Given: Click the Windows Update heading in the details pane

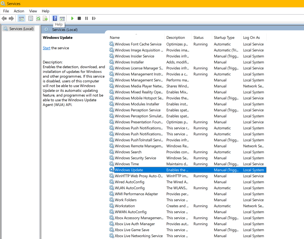Looking at the screenshot, I should 58,38.
